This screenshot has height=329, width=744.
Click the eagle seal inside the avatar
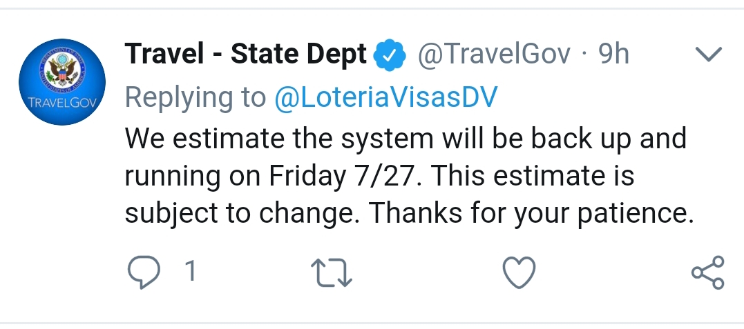(x=62, y=70)
